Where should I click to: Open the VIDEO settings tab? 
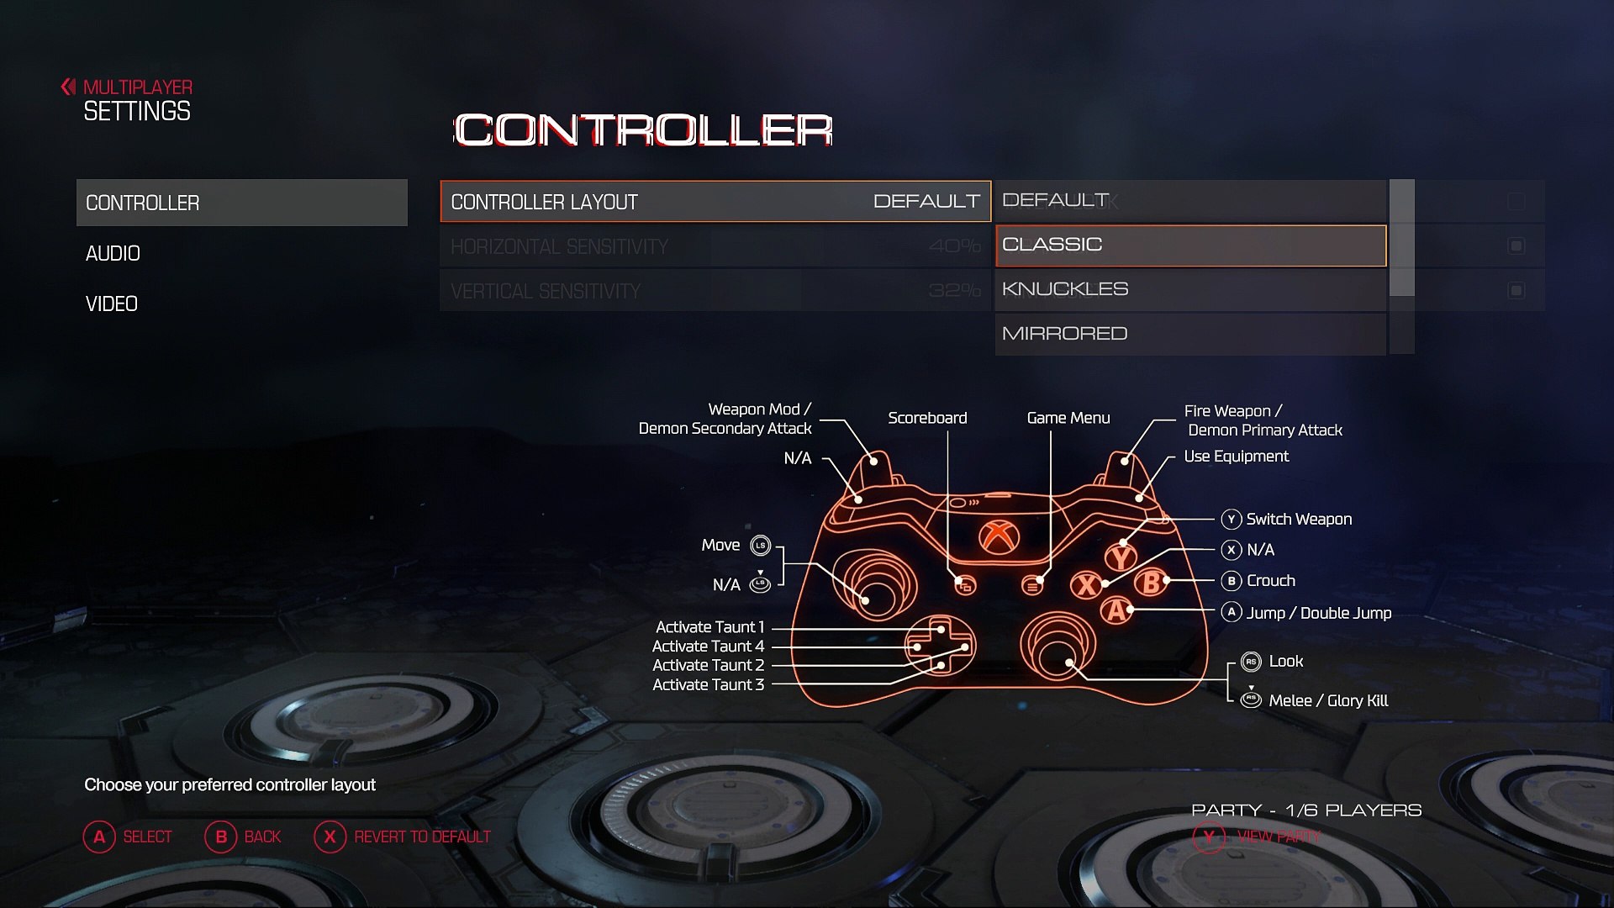112,304
